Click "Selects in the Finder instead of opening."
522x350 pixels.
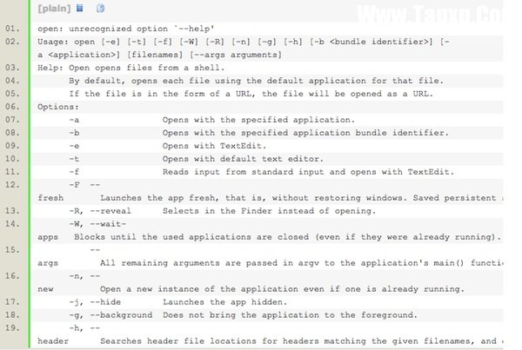(x=269, y=211)
